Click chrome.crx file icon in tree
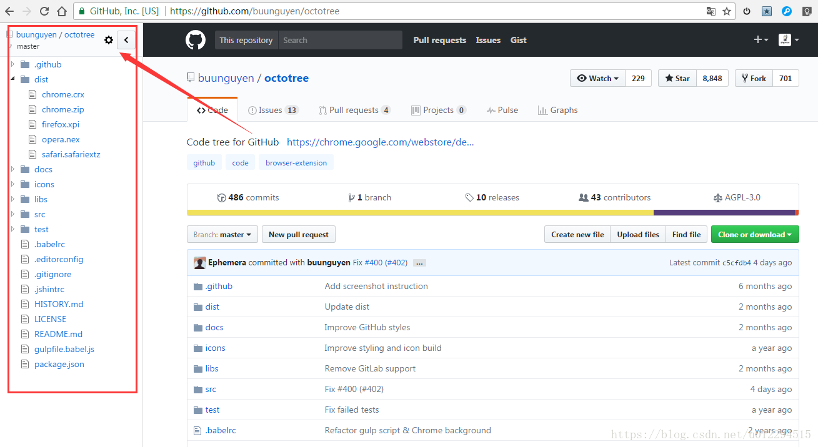Screen dimensions: 818x447 (x=33, y=94)
